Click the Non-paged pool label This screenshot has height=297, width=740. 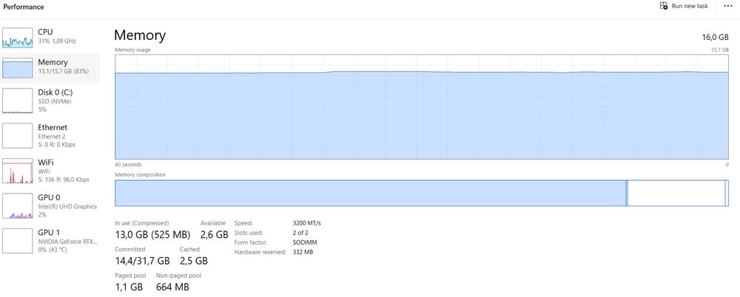pyautogui.click(x=178, y=276)
